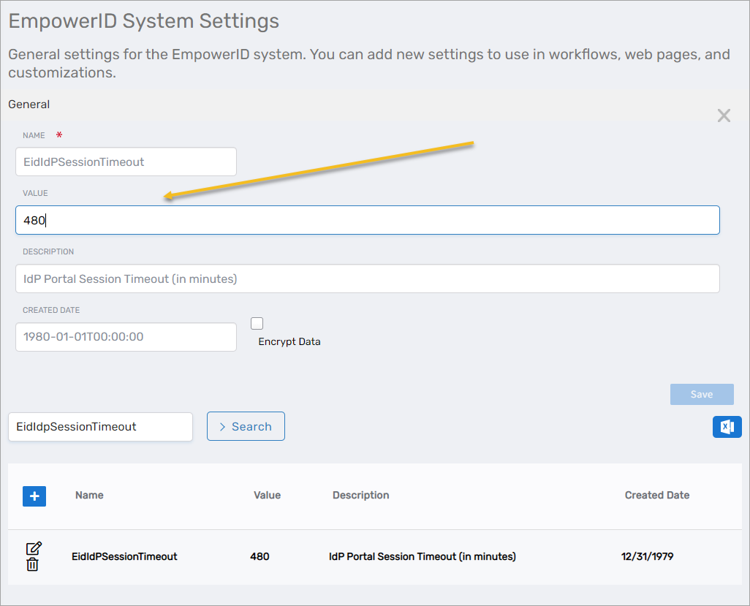Screen dimensions: 750x606
Task: Click the CREATED DATE field
Action: tap(125, 337)
